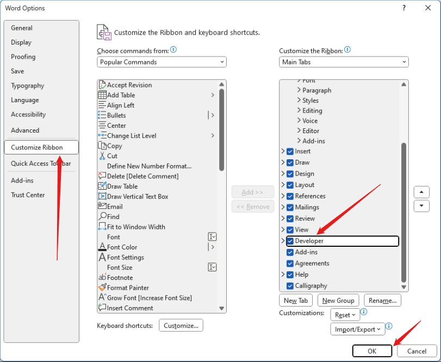
Task: Select the Font Color command icon
Action: point(102,247)
